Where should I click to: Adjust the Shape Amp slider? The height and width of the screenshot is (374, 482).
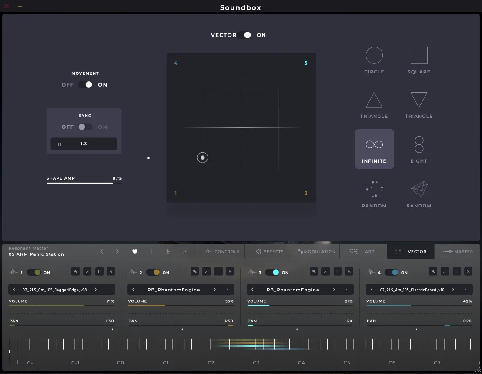click(84, 183)
